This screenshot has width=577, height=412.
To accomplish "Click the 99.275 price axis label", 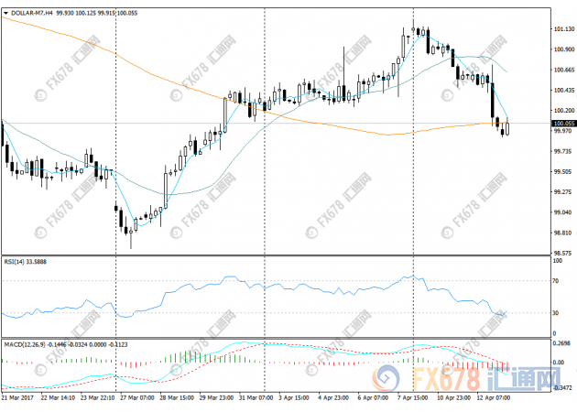I will tap(562, 193).
